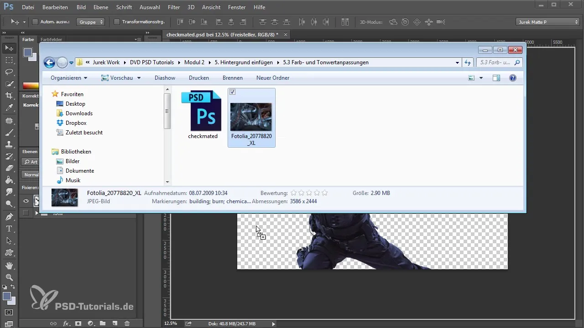Open the Gruppe auto-select dropdown

point(90,22)
